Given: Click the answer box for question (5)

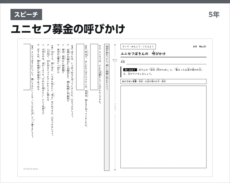Looking at the screenshot, I should [27, 67].
